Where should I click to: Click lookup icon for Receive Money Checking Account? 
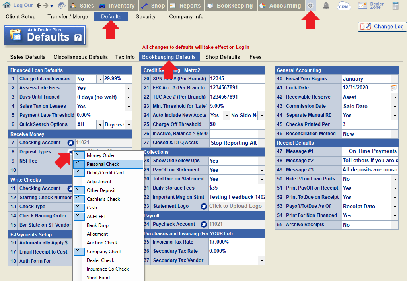[x=70, y=143]
